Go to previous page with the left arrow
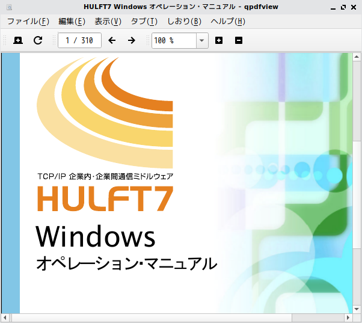Viewport: 362px width, 323px height. pyautogui.click(x=112, y=40)
